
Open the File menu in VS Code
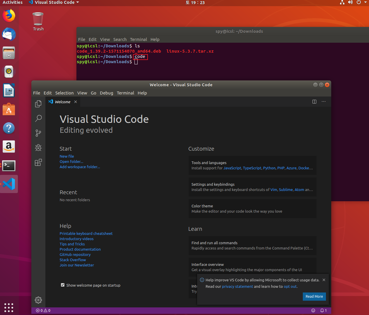(37, 93)
